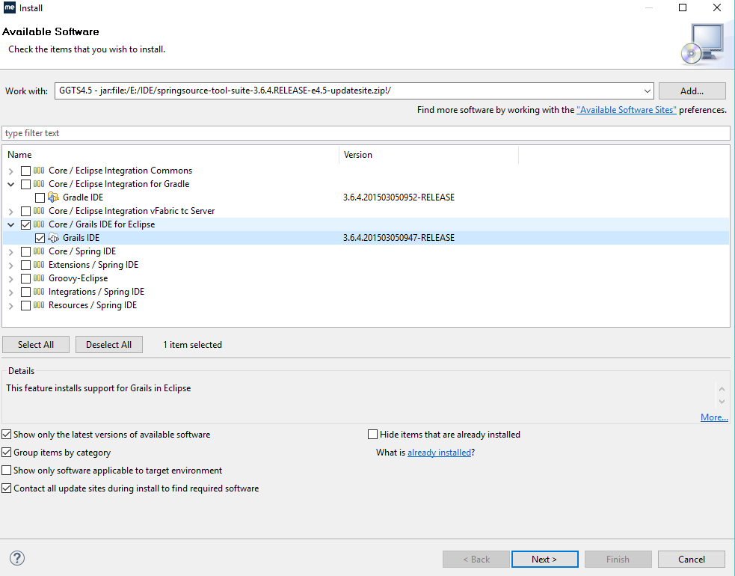Click the category icon beside Core / Grails IDE for Eclipse
Image resolution: width=735 pixels, height=576 pixels.
[39, 224]
